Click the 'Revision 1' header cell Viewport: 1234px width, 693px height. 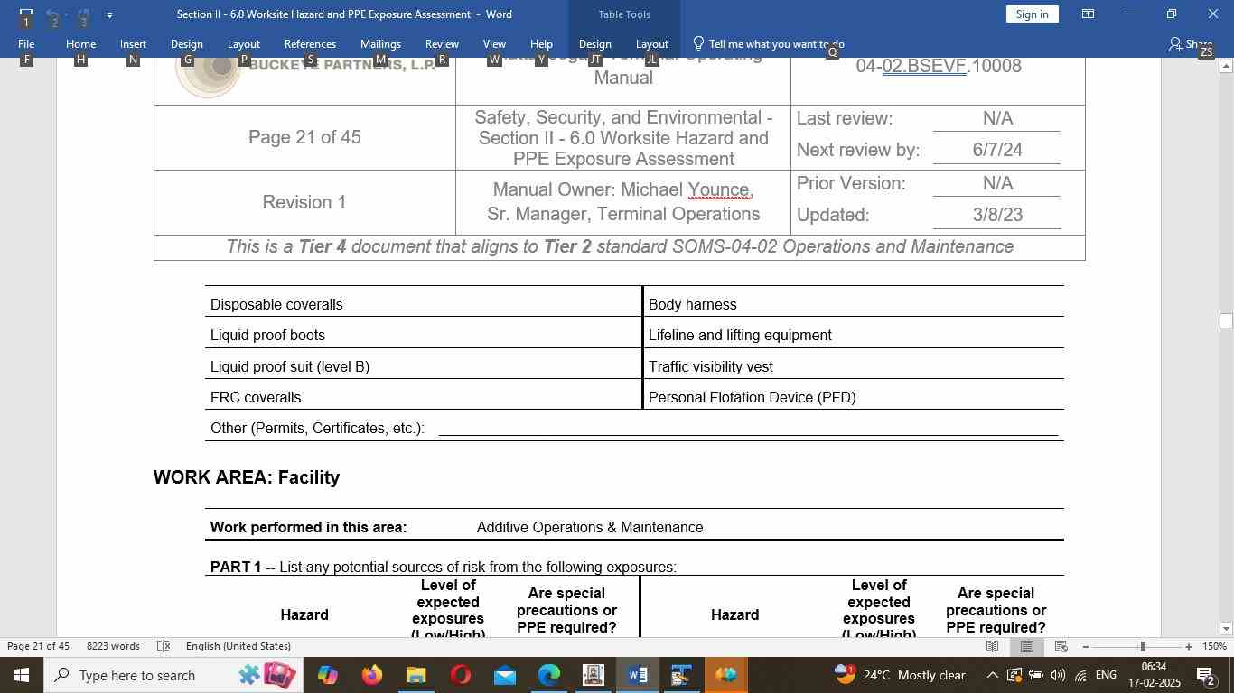tap(304, 202)
